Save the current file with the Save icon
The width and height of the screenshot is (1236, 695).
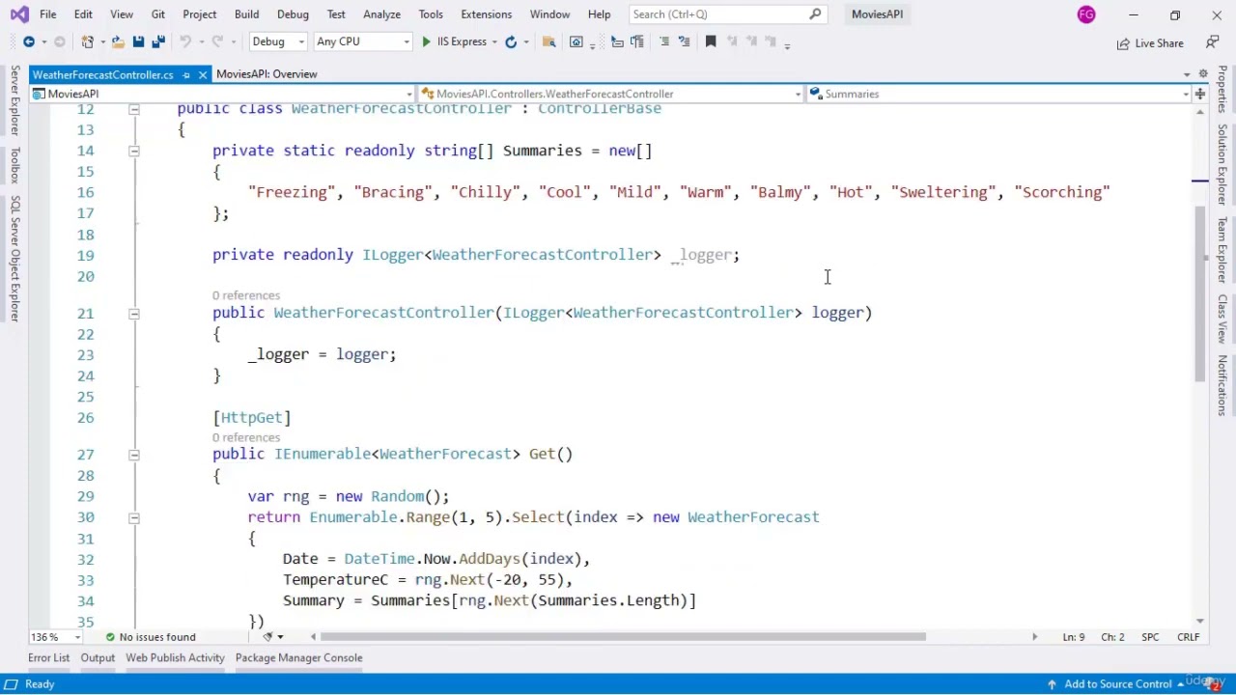[138, 42]
